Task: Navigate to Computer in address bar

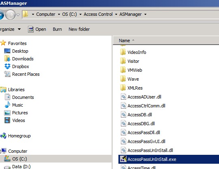Action: [46, 14]
